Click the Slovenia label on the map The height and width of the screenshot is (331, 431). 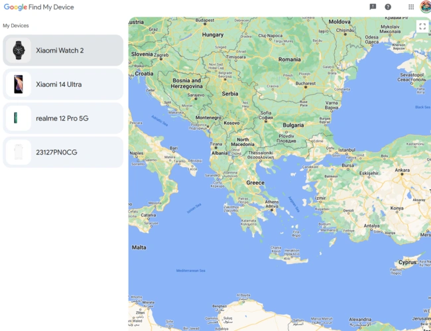tap(141, 54)
